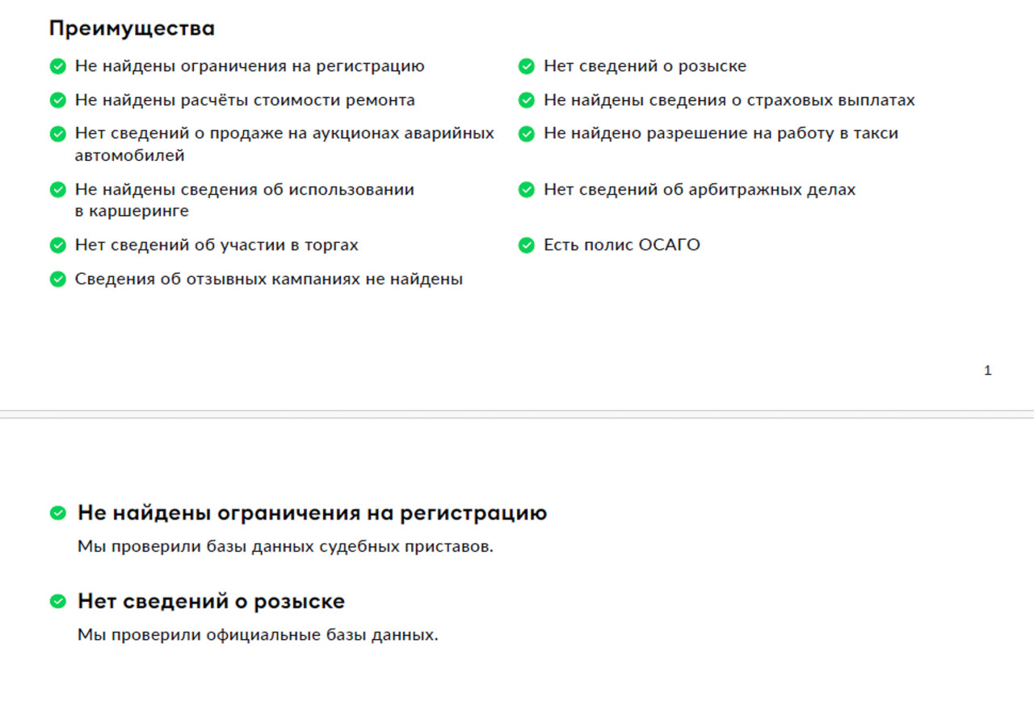This screenshot has height=719, width=1034.
Task: Click checkmark beside bold heading 'Не найдены ограничения на регистрацию'
Action: click(57, 513)
